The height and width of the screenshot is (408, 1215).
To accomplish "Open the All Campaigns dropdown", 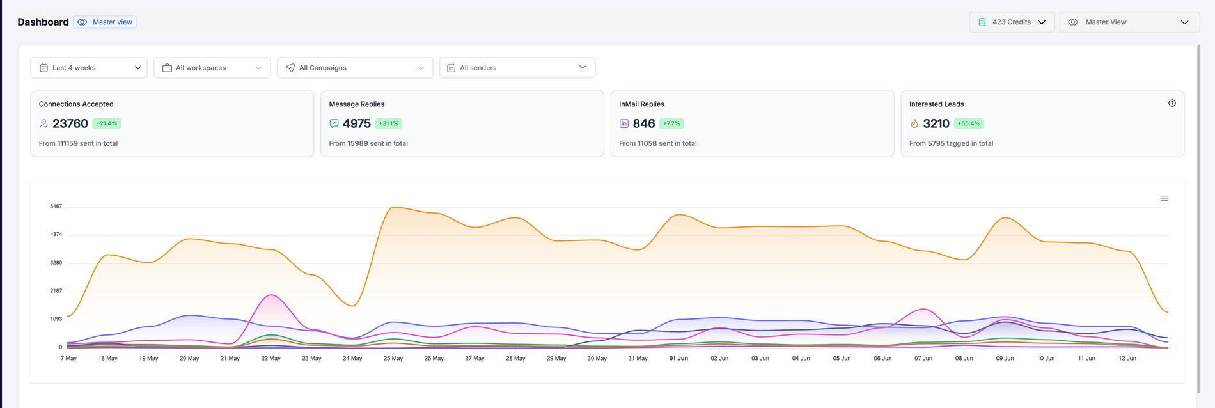I will tap(355, 68).
